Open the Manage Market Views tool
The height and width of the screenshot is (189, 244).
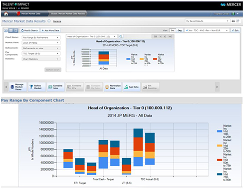tap(18, 87)
